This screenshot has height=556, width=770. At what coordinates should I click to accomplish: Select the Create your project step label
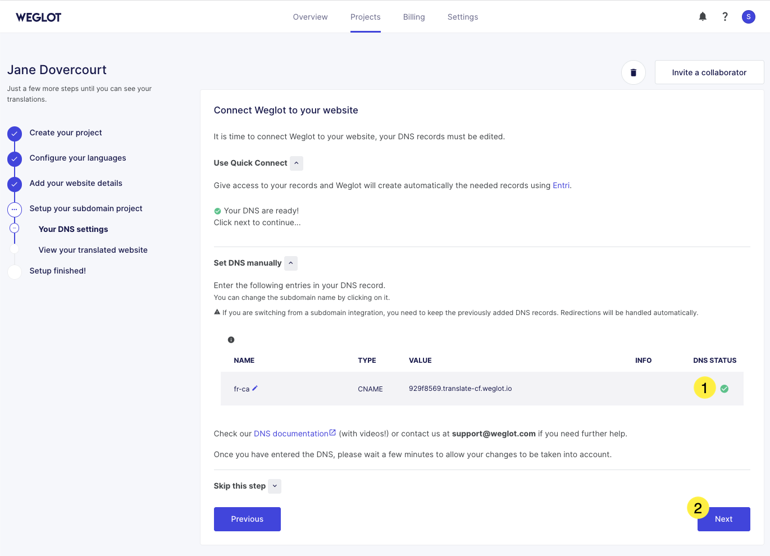coord(66,133)
